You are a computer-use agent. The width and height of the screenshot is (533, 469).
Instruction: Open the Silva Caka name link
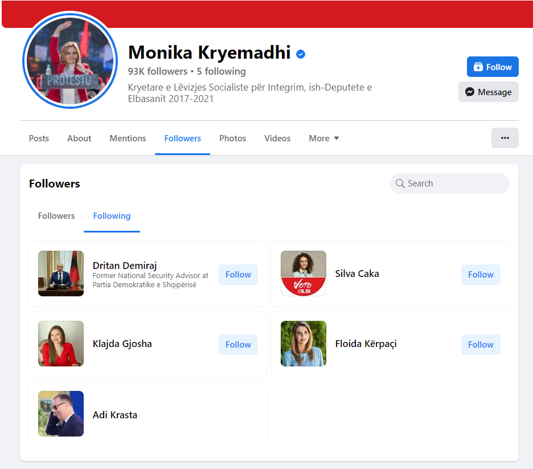tap(357, 274)
